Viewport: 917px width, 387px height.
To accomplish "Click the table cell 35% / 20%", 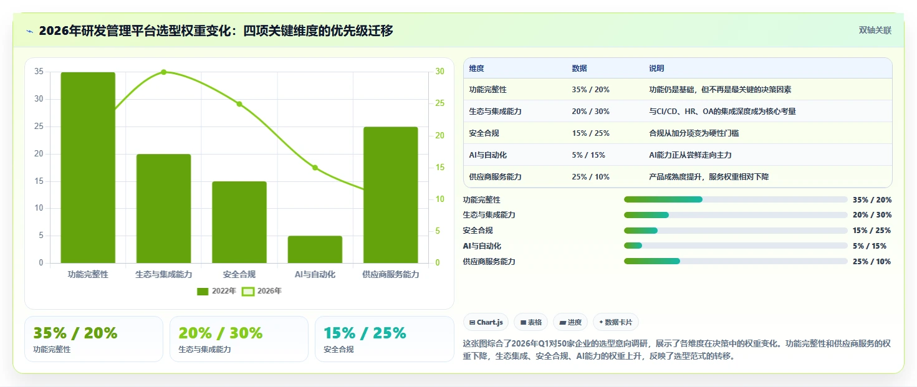I will 590,90.
